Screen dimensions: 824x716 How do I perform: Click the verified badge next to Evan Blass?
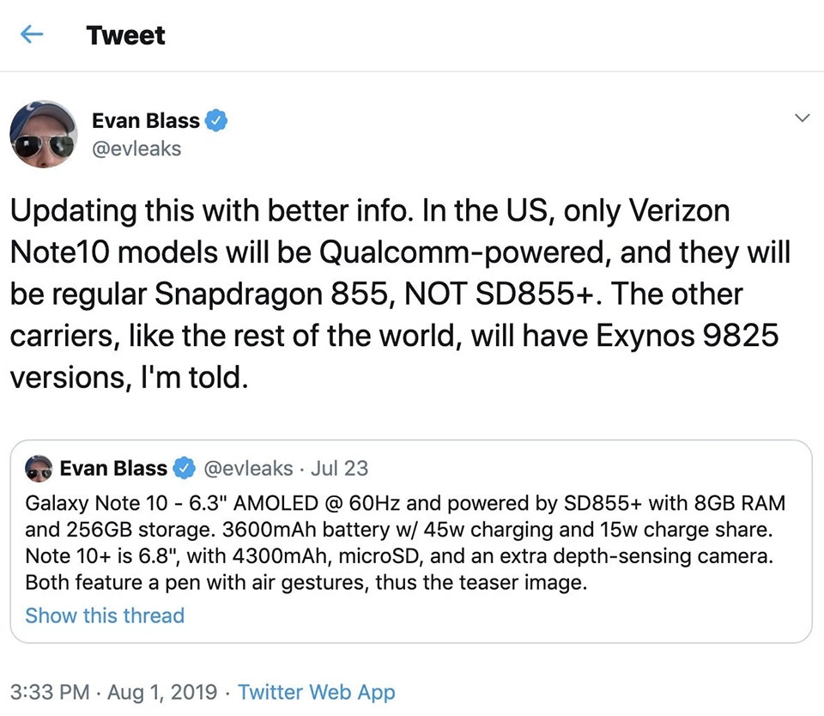point(216,120)
